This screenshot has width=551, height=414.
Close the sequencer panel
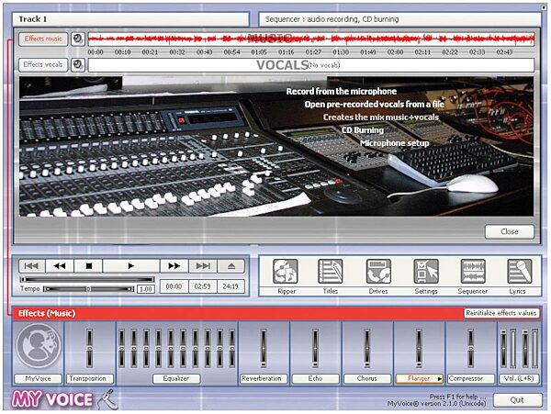click(x=510, y=231)
